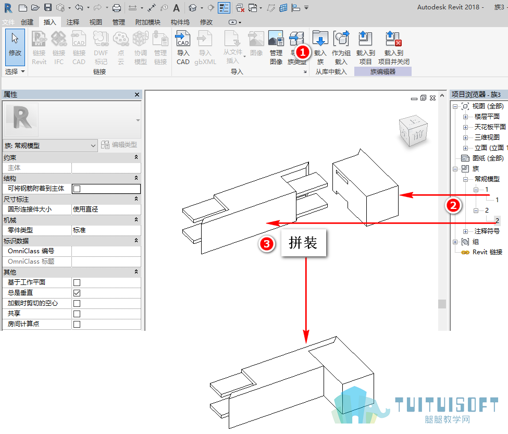Enable the 基于工作平面 checkbox
The width and height of the screenshot is (508, 434).
click(77, 282)
